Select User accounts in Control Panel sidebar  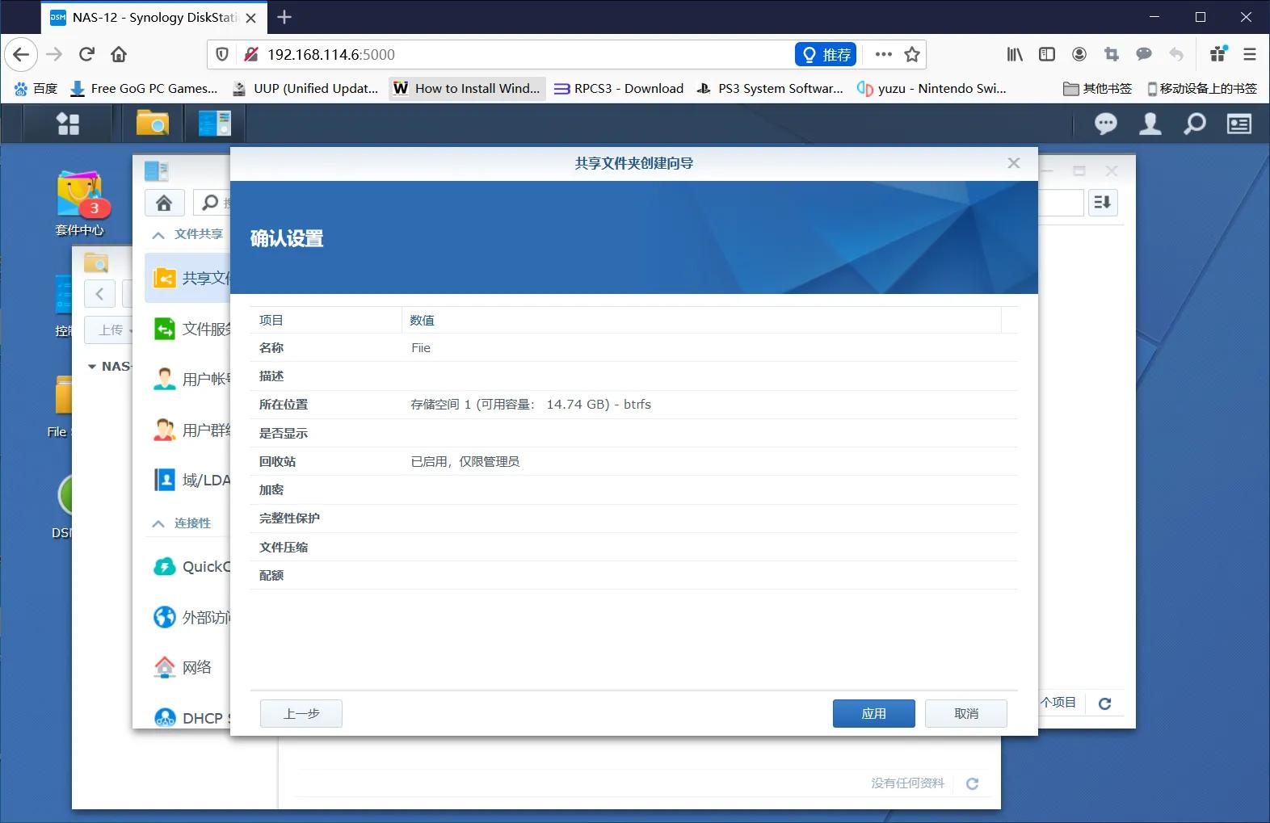[188, 379]
